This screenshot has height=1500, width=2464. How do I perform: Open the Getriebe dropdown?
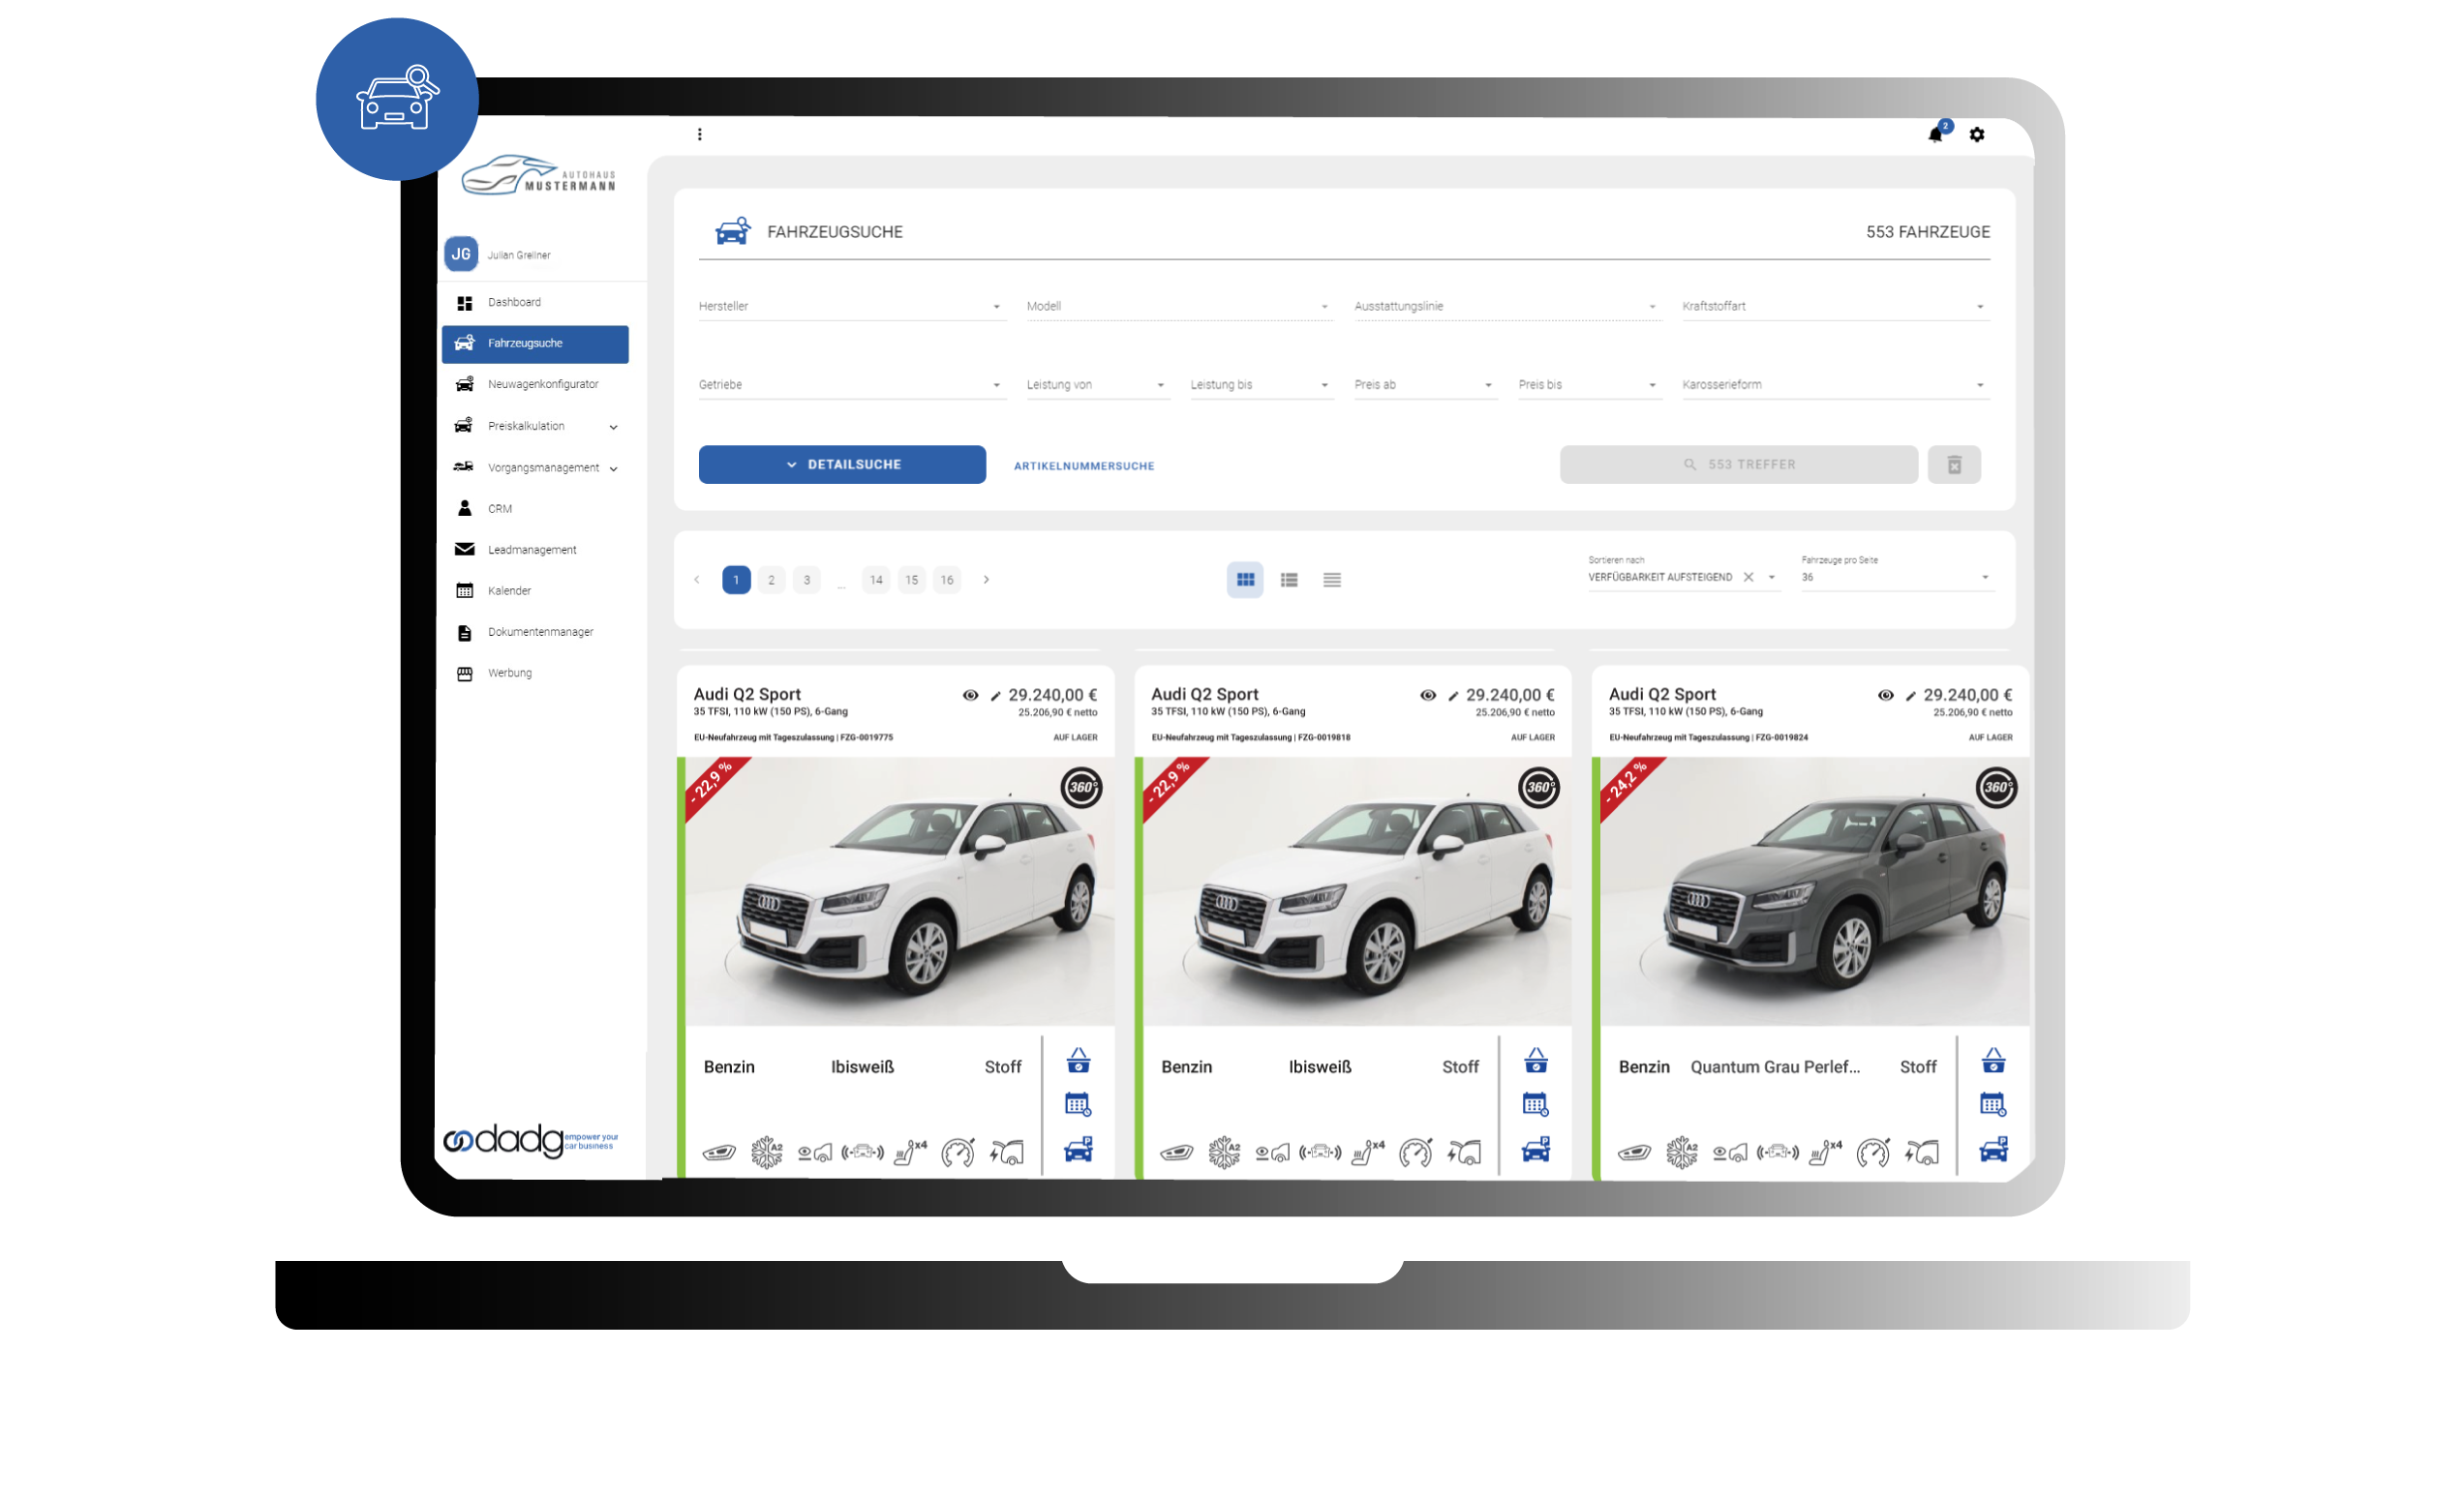click(x=851, y=385)
